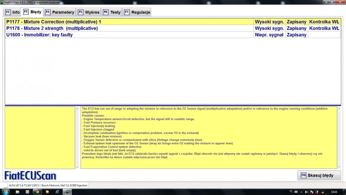Click 'Zapisany' status in U1600 row
This screenshot has width=346, height=195.
click(x=297, y=35)
